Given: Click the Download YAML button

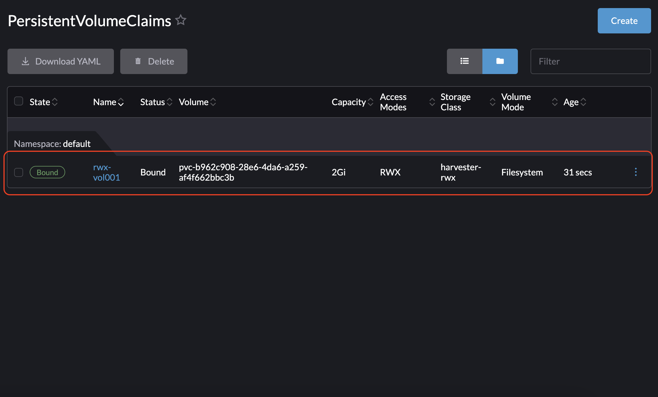Looking at the screenshot, I should (61, 61).
